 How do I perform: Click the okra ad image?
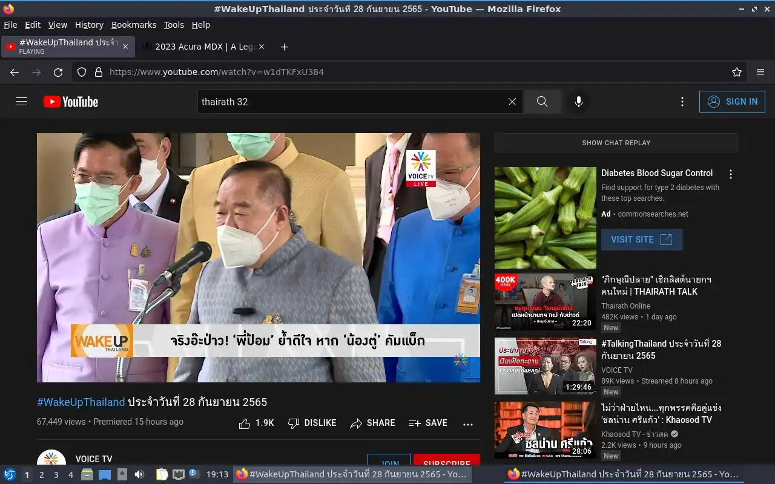point(546,218)
